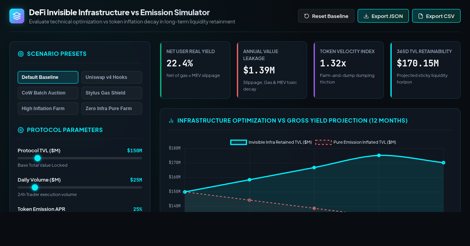This screenshot has width=470, height=246.
Task: Apply the Uniswap v4 Hooks preset
Action: 112,77
